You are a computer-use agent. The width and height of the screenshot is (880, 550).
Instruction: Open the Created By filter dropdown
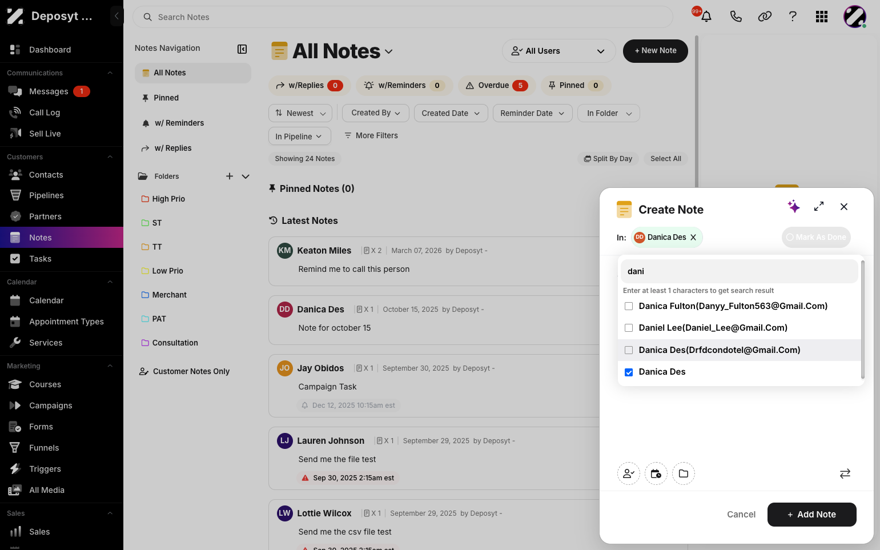tap(376, 113)
